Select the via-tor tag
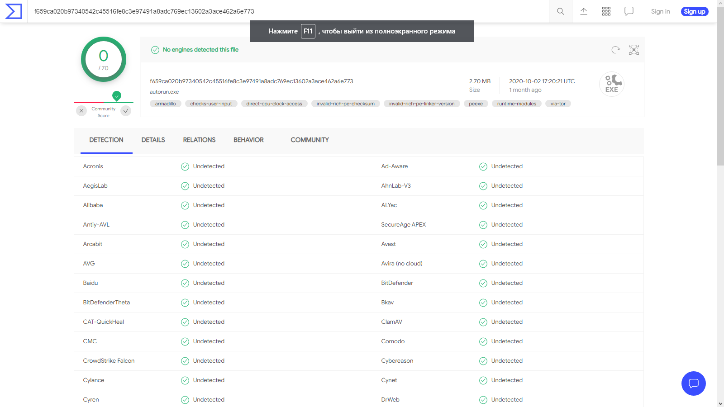 pyautogui.click(x=558, y=104)
